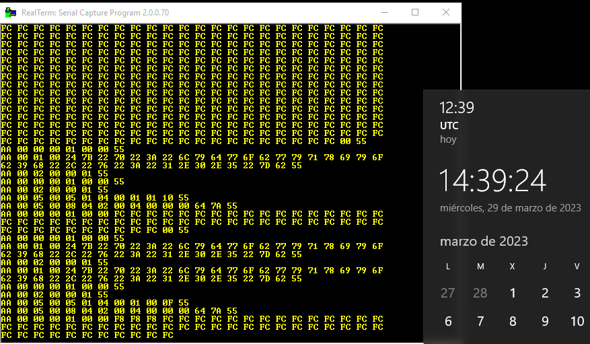Maximize the RealTerm window
Viewport: 590px width, 344px height.
[415, 12]
